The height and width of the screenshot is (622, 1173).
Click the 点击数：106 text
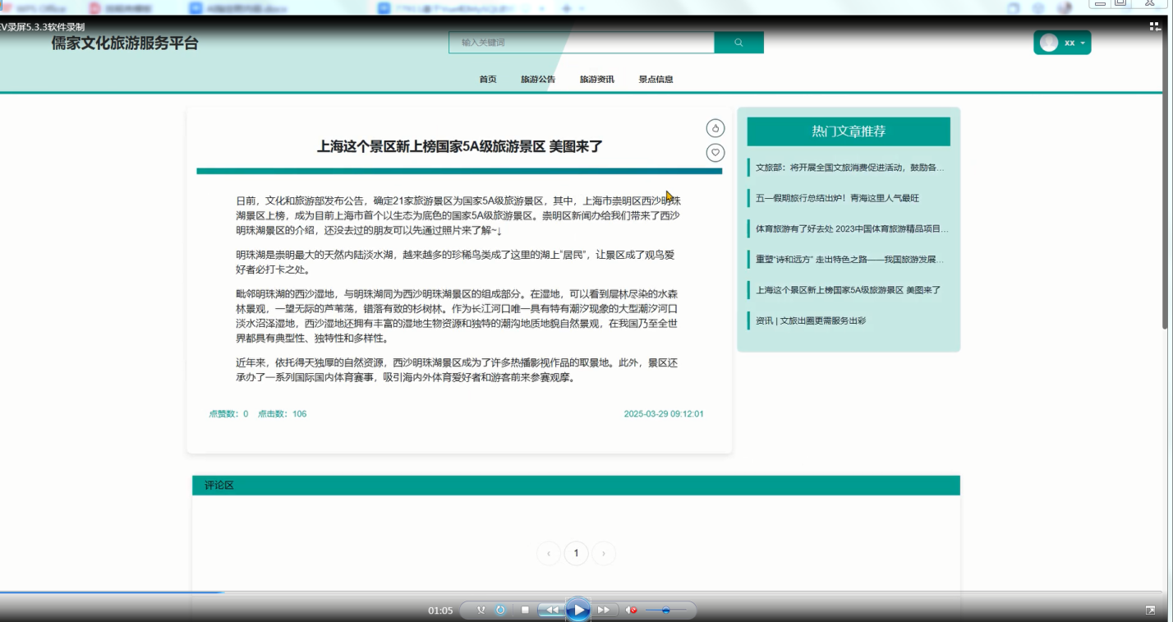[282, 414]
